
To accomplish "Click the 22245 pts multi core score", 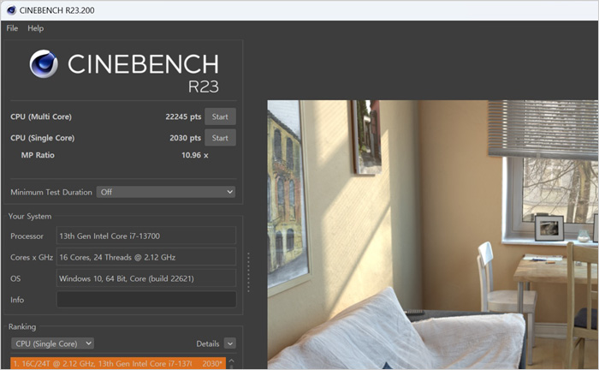I will click(x=183, y=116).
